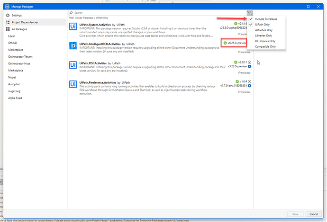Enable UI Libraries Only filter
This screenshot has height=222, width=327.
click(x=266, y=41)
